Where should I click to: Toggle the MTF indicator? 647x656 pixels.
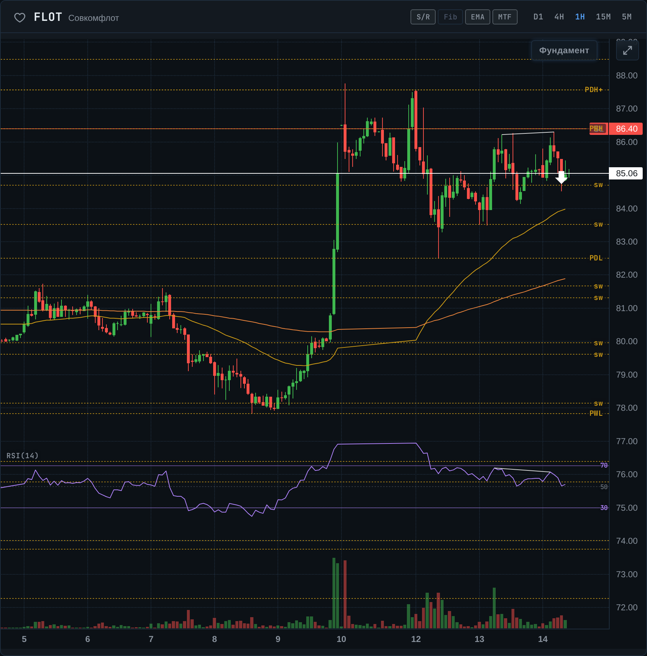(x=505, y=17)
